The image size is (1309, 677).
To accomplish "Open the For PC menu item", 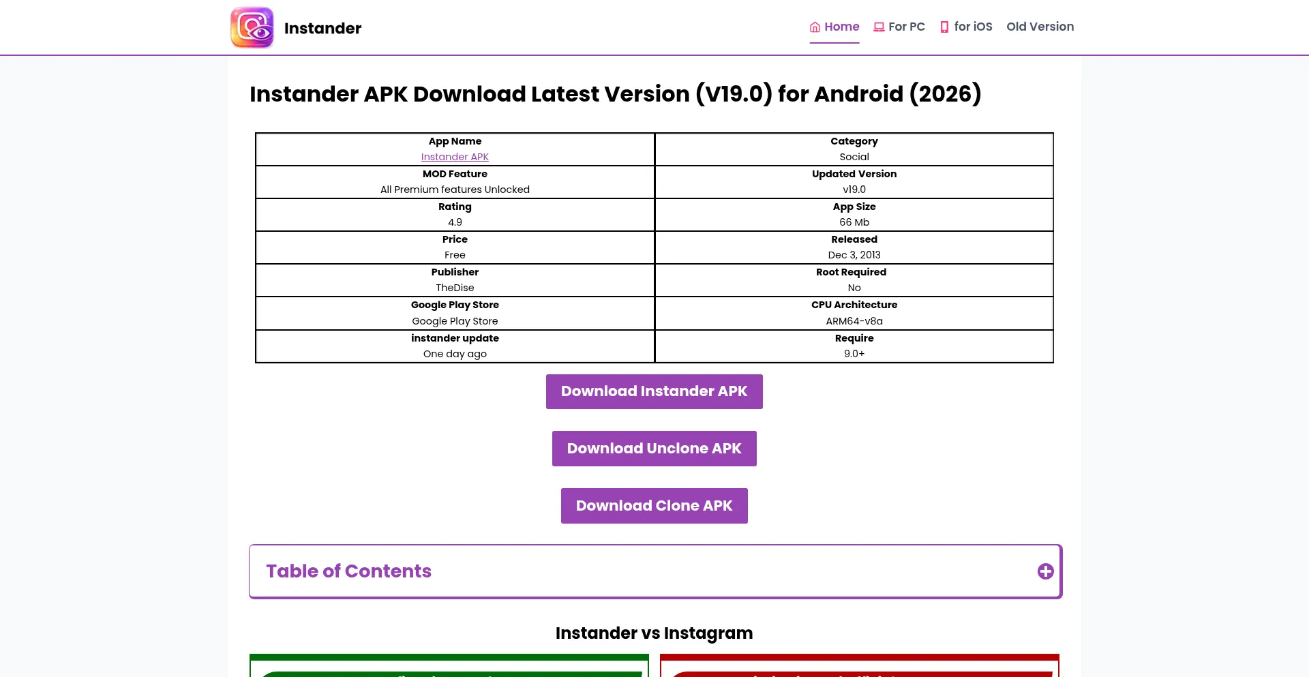I will (x=899, y=27).
